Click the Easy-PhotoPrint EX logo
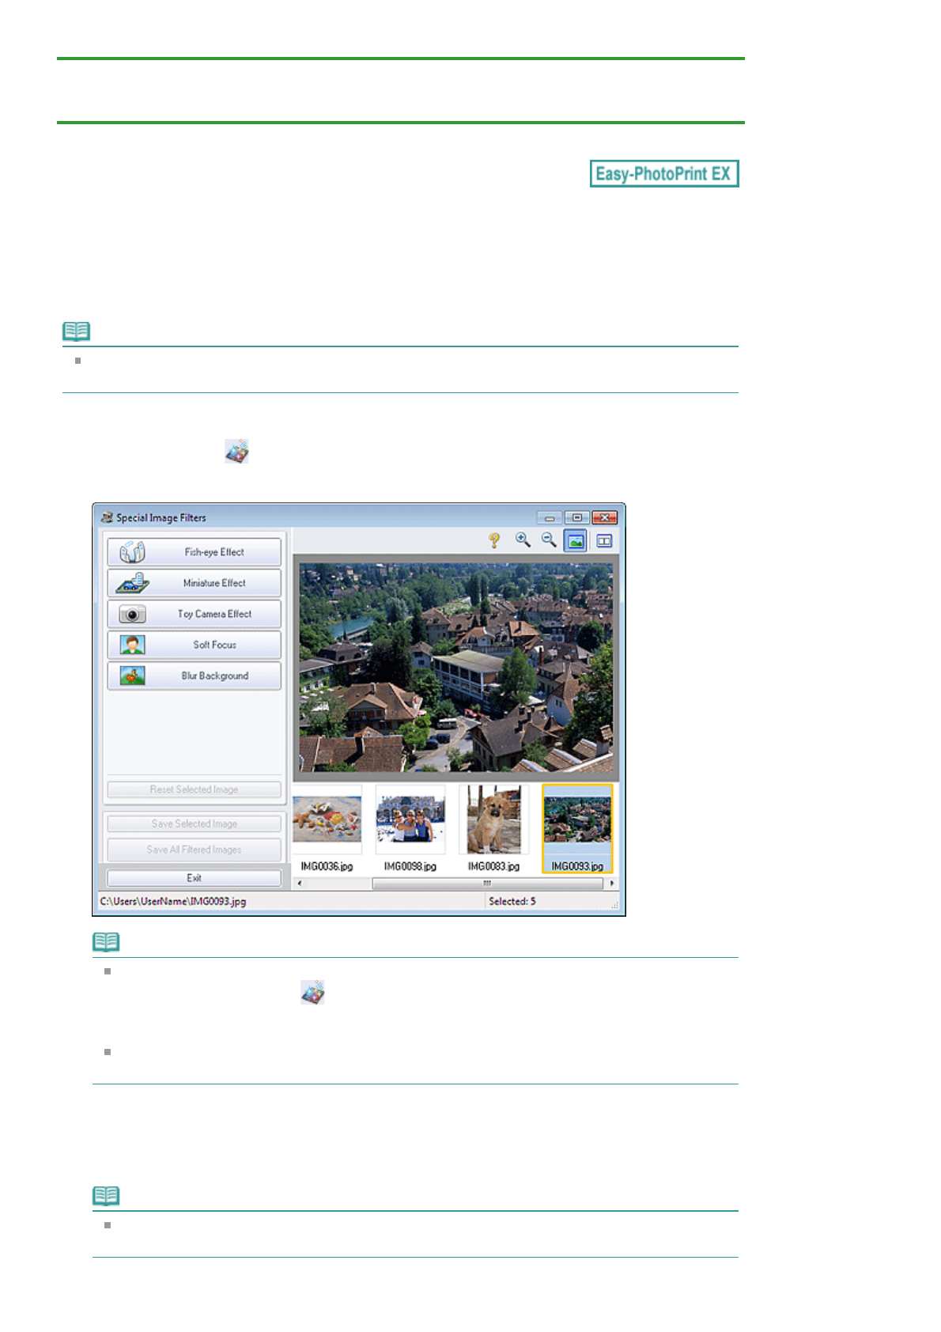 tap(664, 173)
